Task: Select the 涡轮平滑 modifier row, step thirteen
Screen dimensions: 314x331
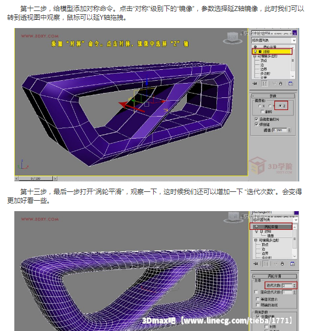Action: pos(271,227)
